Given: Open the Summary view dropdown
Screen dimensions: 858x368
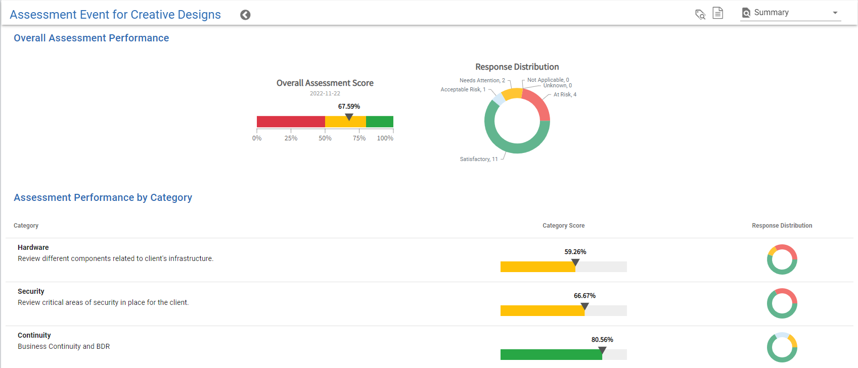Looking at the screenshot, I should pyautogui.click(x=835, y=12).
